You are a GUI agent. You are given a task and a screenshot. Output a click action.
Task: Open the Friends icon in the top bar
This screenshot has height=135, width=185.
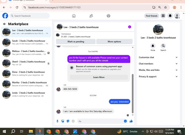click(91, 16)
